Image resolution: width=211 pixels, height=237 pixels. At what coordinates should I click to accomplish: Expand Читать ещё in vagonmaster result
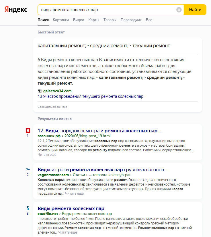74,194
